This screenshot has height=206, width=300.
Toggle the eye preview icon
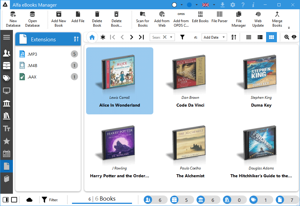(294, 37)
